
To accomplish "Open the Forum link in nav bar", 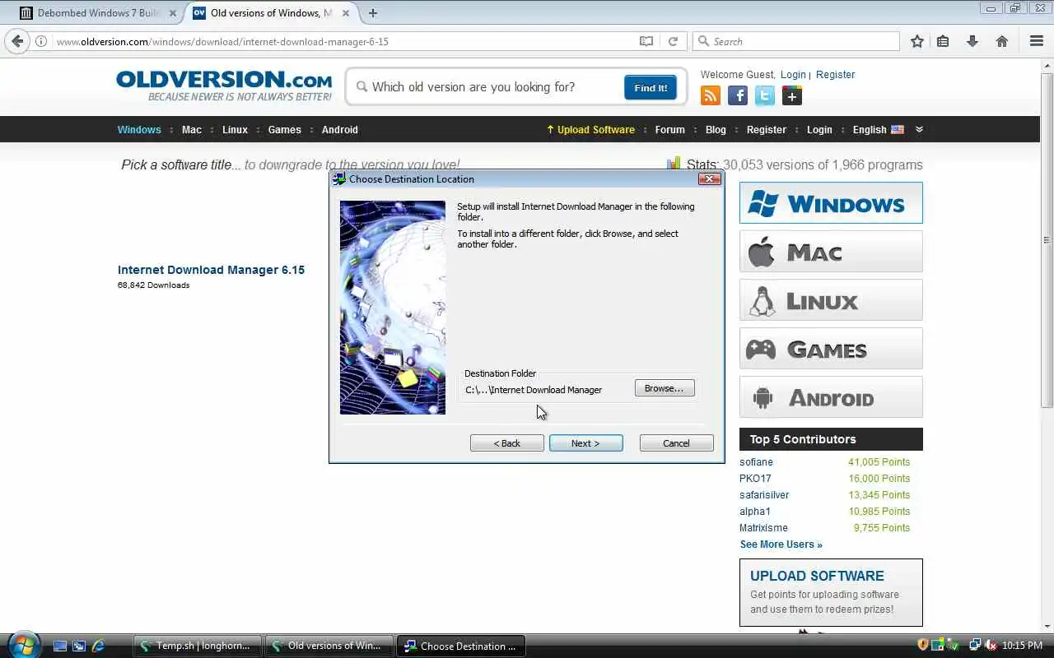I will (x=670, y=130).
